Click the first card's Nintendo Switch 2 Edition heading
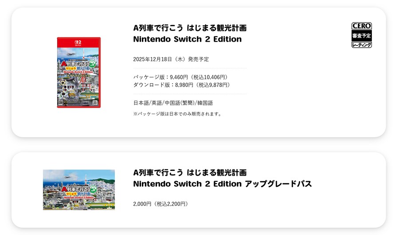This screenshot has height=235, width=399. tap(187, 39)
